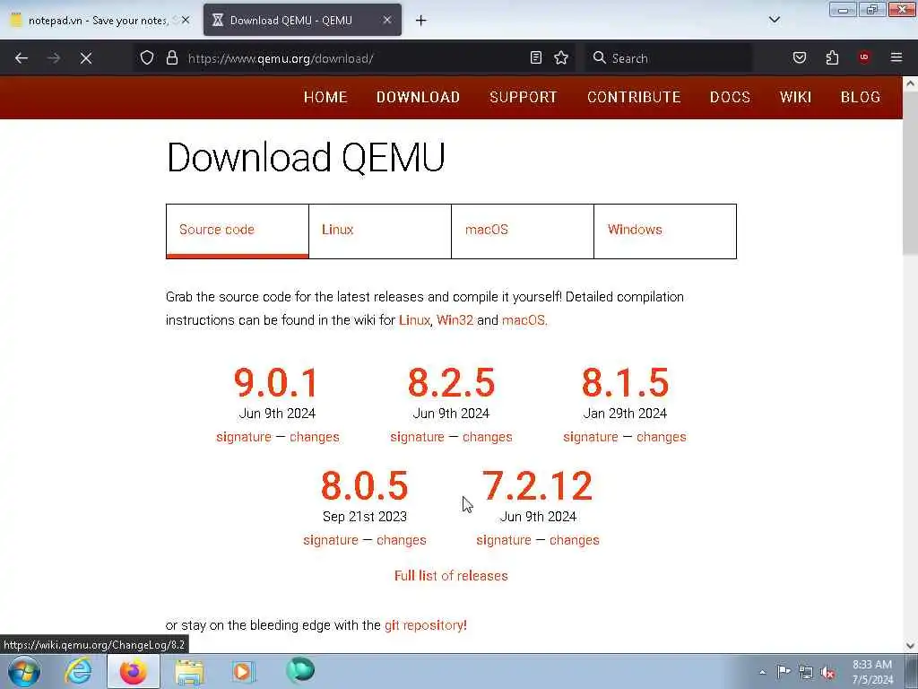Viewport: 918px width, 689px height.
Task: Click the scrollbar down arrow
Action: (910, 646)
